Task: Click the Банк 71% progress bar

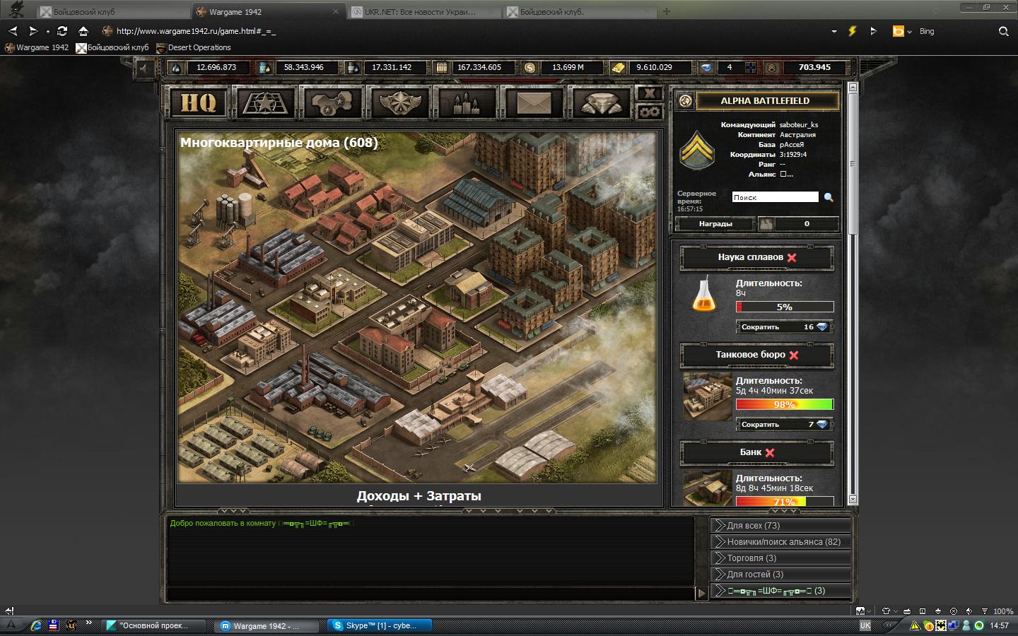Action: click(785, 502)
